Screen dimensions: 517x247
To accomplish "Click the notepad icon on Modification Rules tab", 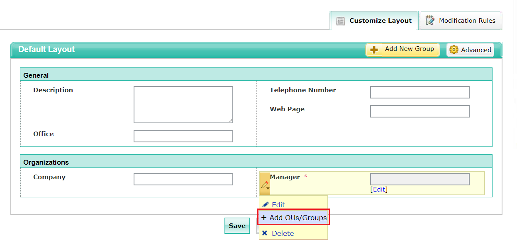I will click(x=430, y=20).
